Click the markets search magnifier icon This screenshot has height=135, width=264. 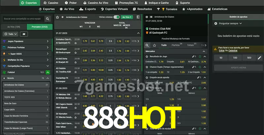click(x=147, y=45)
